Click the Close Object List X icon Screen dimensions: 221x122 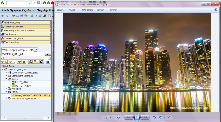point(48,62)
